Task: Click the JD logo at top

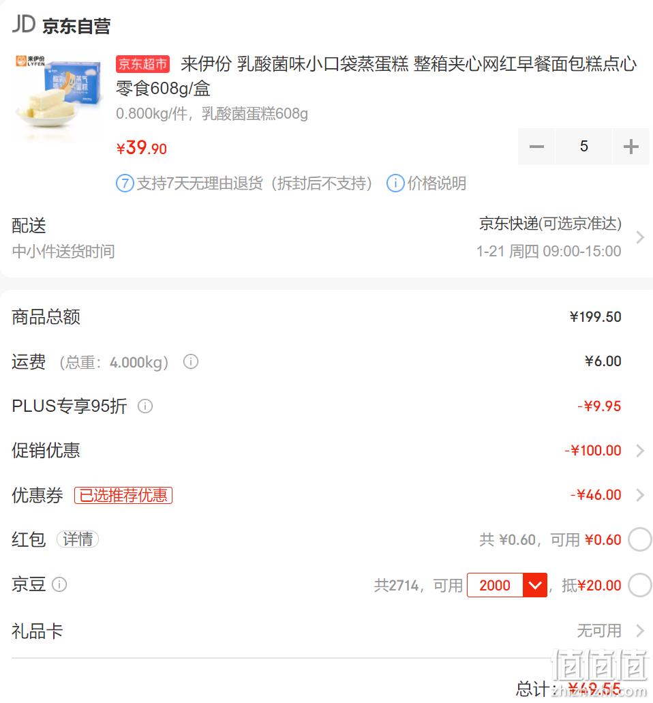Action: 24,25
